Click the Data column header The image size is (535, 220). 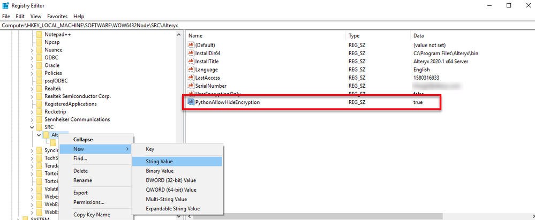tap(472, 35)
